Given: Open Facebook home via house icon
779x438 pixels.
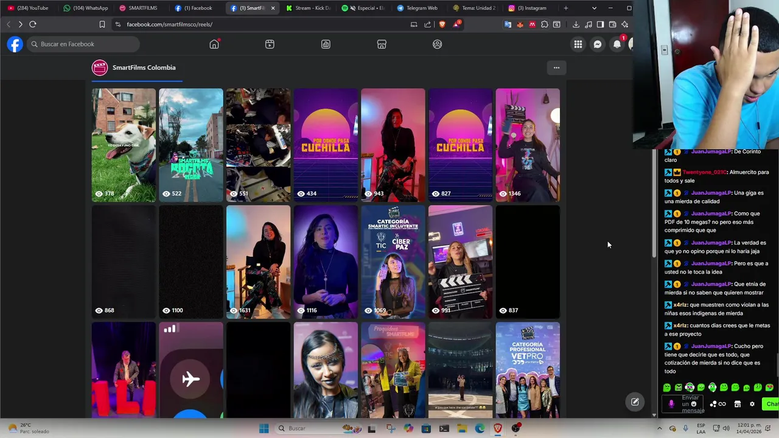Looking at the screenshot, I should click(x=214, y=44).
